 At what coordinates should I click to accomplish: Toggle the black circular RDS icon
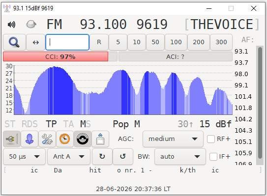point(83,139)
